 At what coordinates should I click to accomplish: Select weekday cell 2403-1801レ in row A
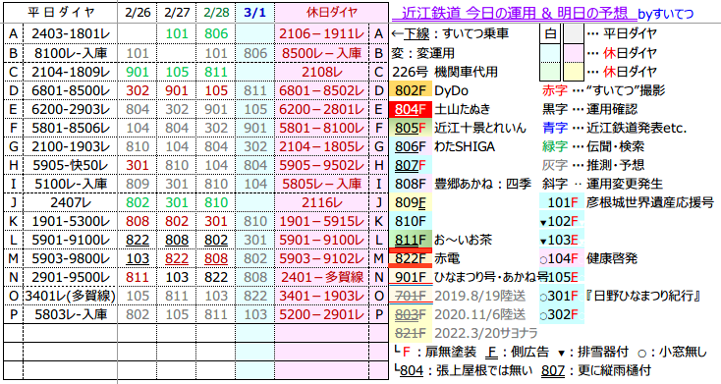coord(71,34)
